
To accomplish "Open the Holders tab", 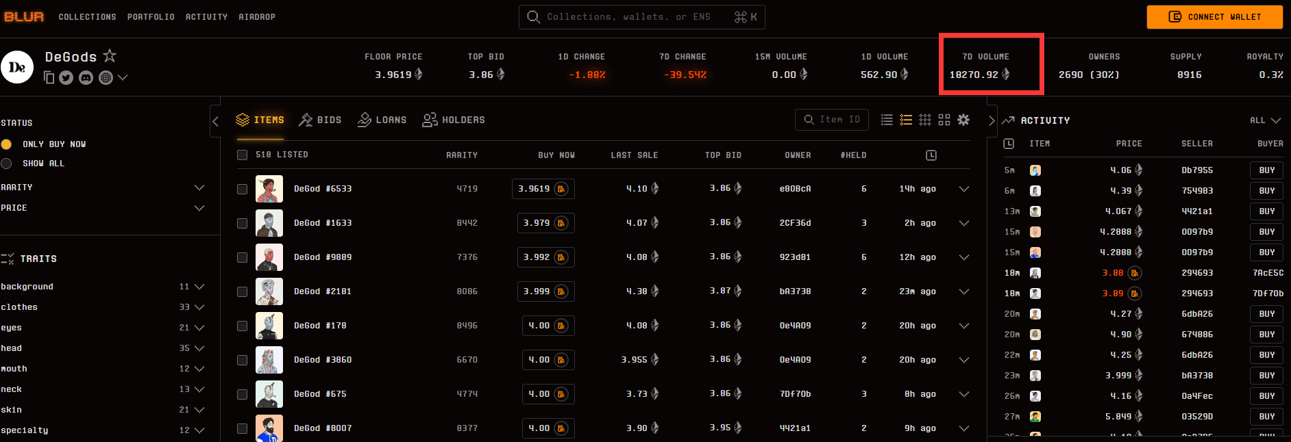I will tap(454, 120).
